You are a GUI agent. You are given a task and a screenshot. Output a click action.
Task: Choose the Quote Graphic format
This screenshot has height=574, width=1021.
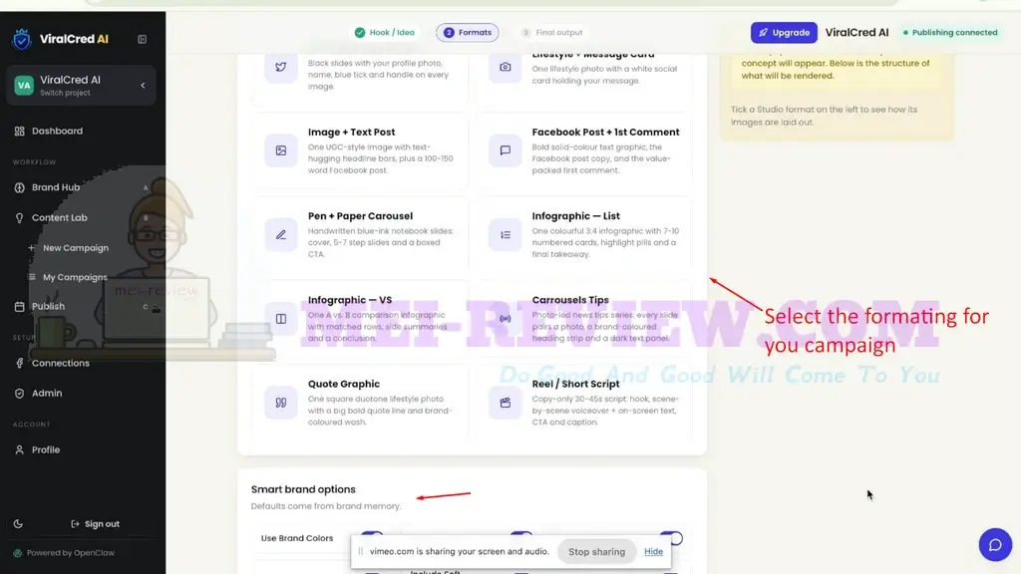pyautogui.click(x=360, y=403)
